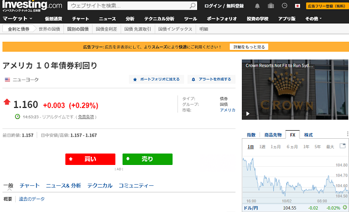Play the Crown Resorts video
Image resolution: width=349 pixels, height=212 pixels.
click(248, 114)
